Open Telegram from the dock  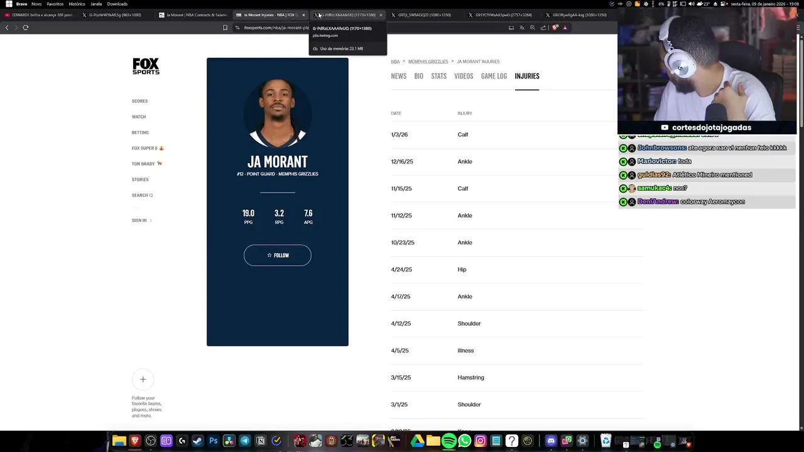(x=245, y=441)
